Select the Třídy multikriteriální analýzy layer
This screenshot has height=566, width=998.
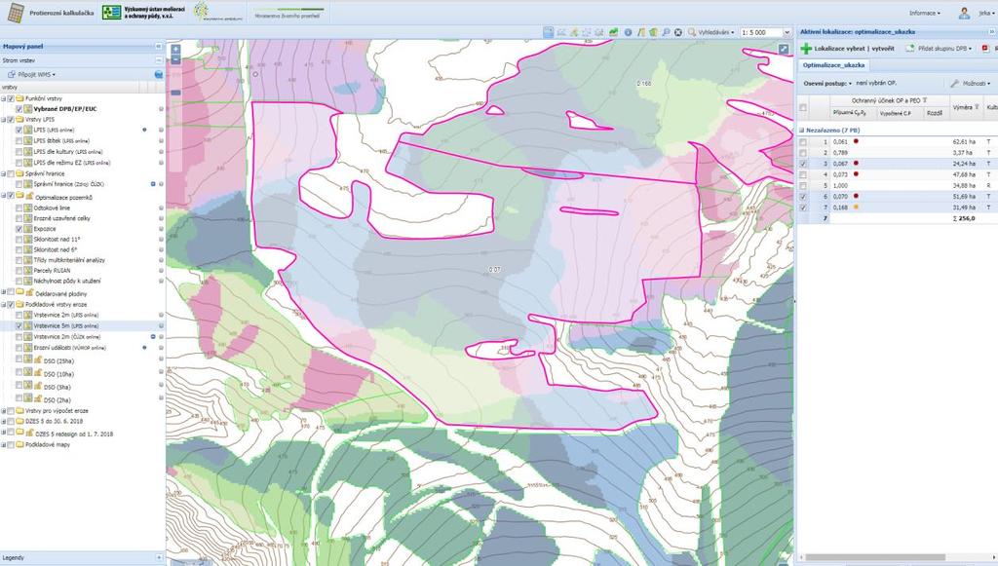pos(69,260)
